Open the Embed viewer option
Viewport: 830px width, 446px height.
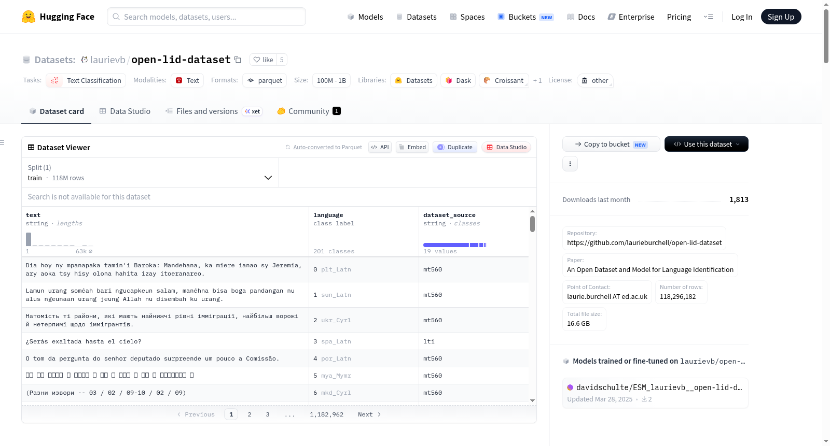[x=412, y=147]
